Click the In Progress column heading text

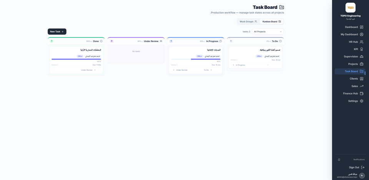(x=212, y=41)
